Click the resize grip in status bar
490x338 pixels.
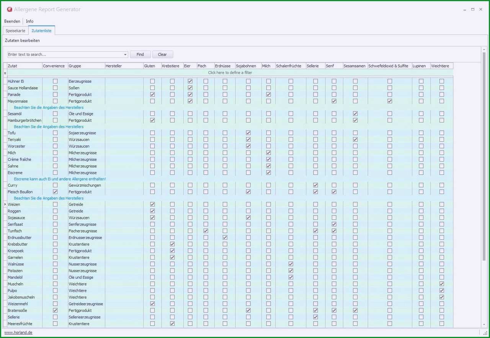(x=485, y=333)
